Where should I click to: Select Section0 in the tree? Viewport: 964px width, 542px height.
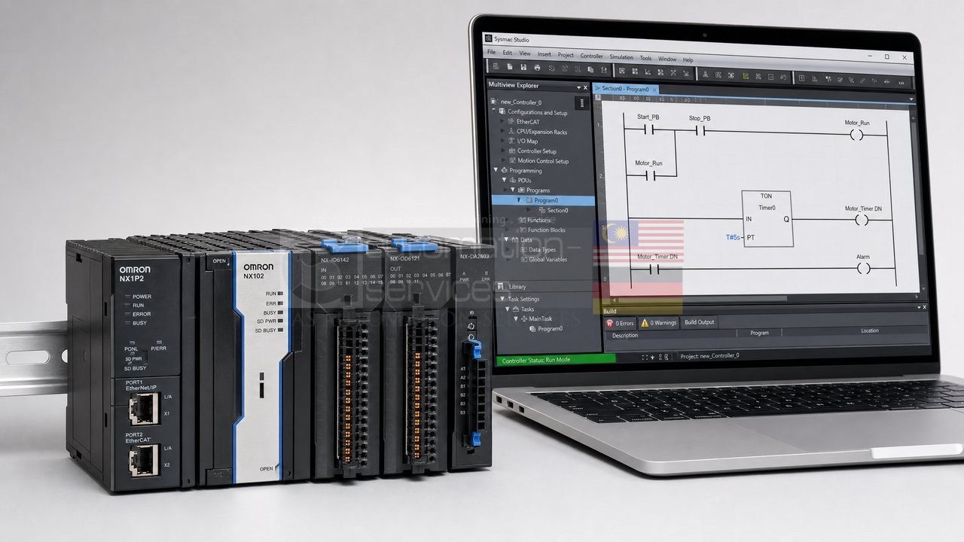[557, 211]
